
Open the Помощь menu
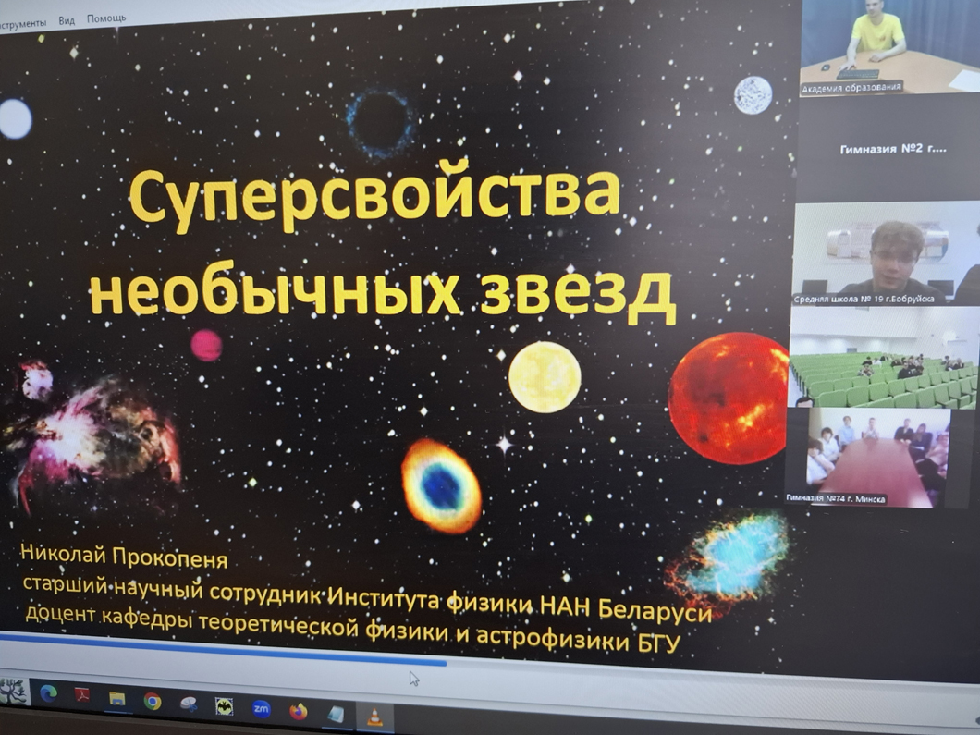[106, 18]
